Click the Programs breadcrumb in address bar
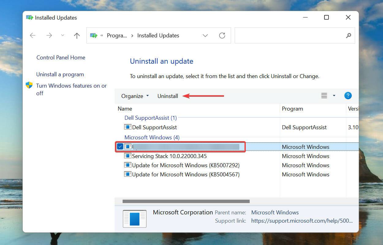Screen dimensions: 383x245 point(117,36)
